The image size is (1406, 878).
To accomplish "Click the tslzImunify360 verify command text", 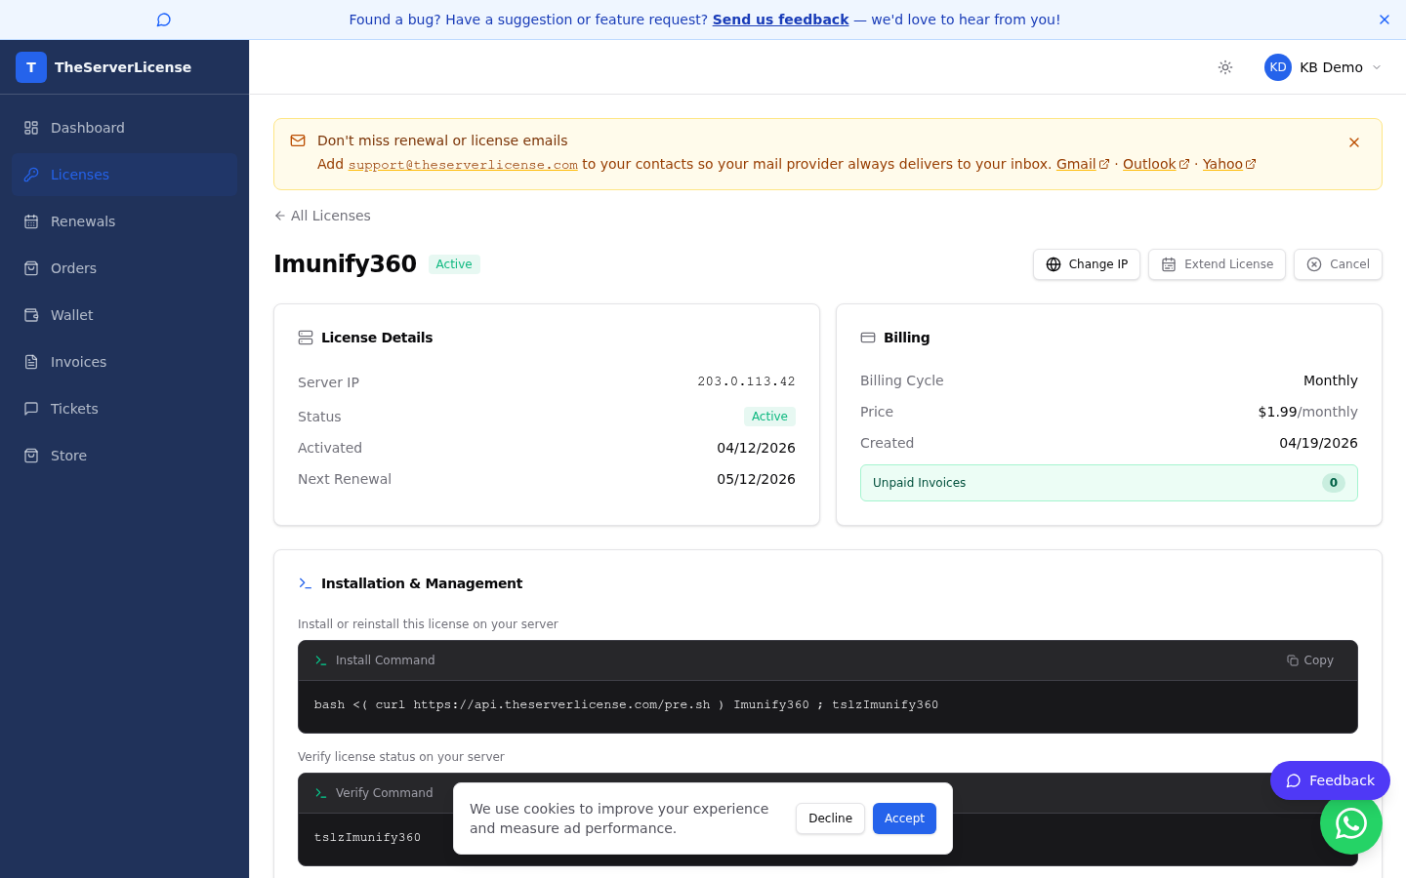I will coord(367,837).
